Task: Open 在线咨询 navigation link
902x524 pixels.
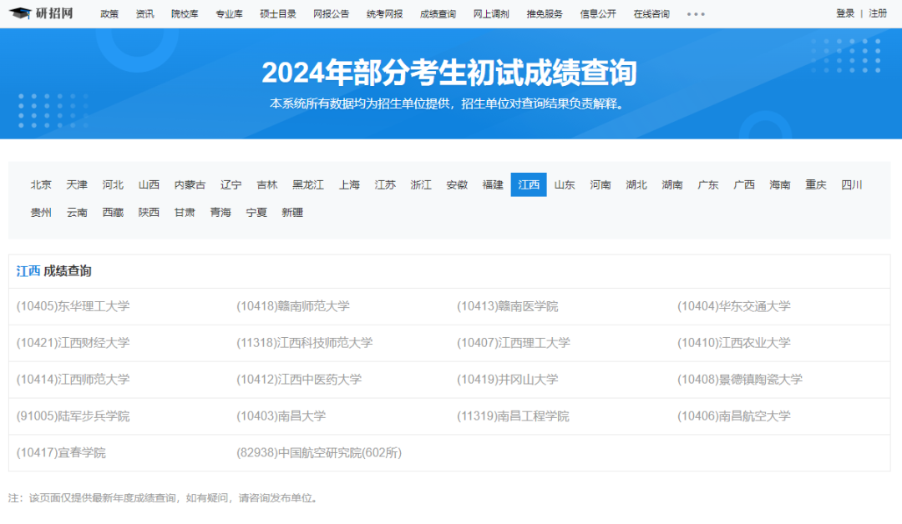Action: coord(651,14)
